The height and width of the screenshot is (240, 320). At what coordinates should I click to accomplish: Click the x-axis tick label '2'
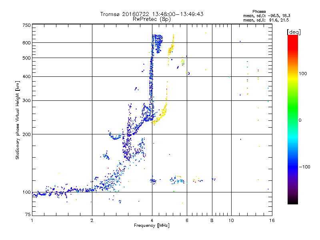(92, 220)
